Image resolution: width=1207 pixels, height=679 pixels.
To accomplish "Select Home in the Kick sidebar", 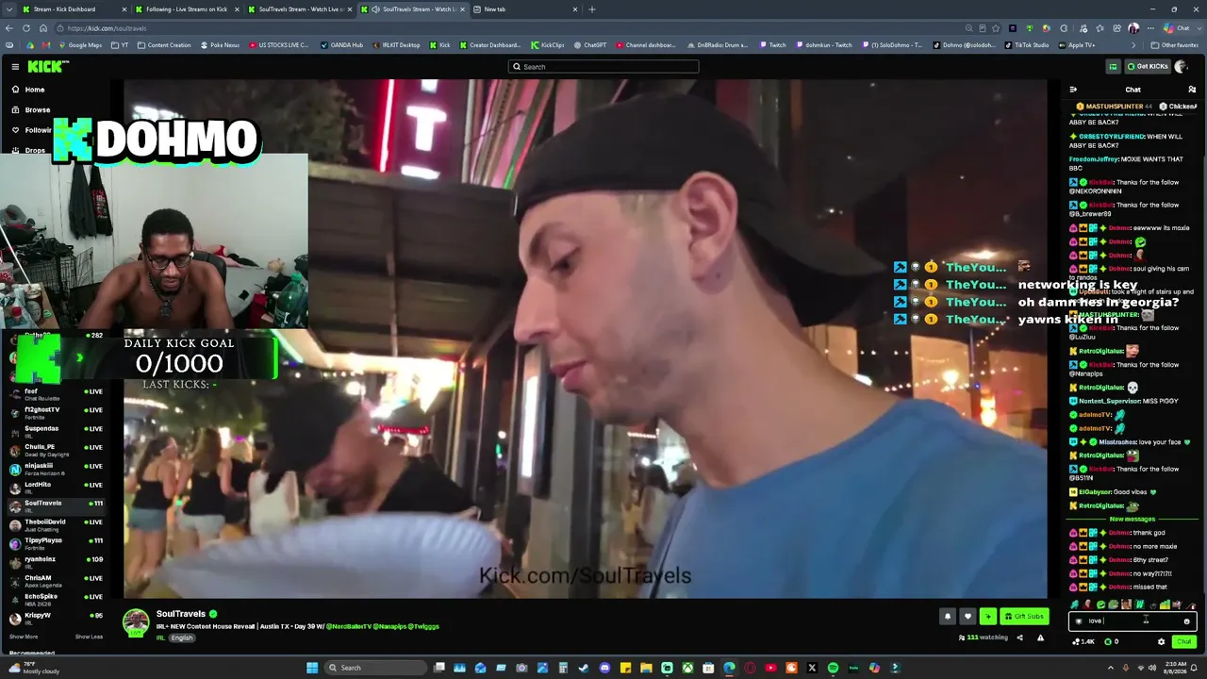I will [x=34, y=90].
